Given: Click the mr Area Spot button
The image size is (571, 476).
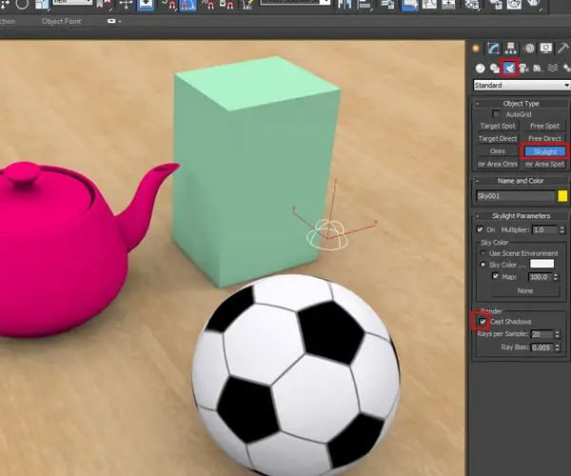Looking at the screenshot, I should pos(544,164).
